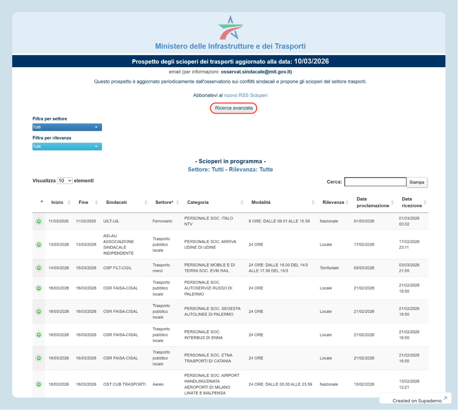
Task: Click the 17/02/2026 23:11 reception date cell
Action: click(409, 244)
